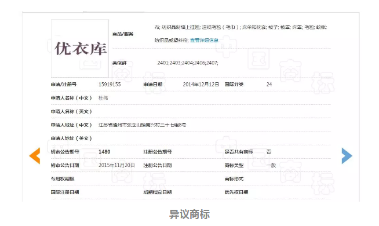Click the 专用权期限 label
This screenshot has height=226, width=379.
click(63, 179)
